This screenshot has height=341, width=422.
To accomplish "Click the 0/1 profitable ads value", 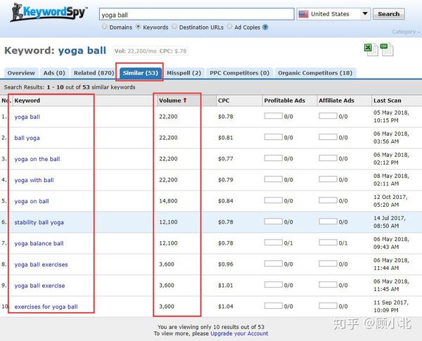I will coord(288,243).
